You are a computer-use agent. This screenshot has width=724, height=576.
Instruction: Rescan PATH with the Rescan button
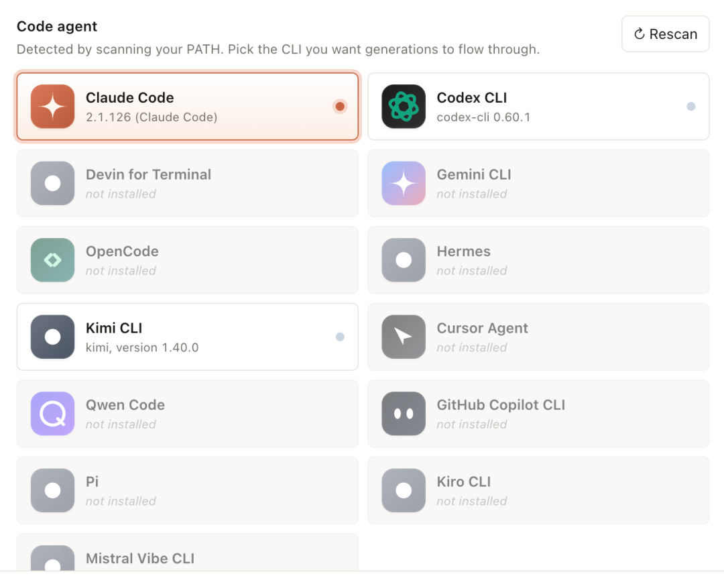(x=666, y=34)
